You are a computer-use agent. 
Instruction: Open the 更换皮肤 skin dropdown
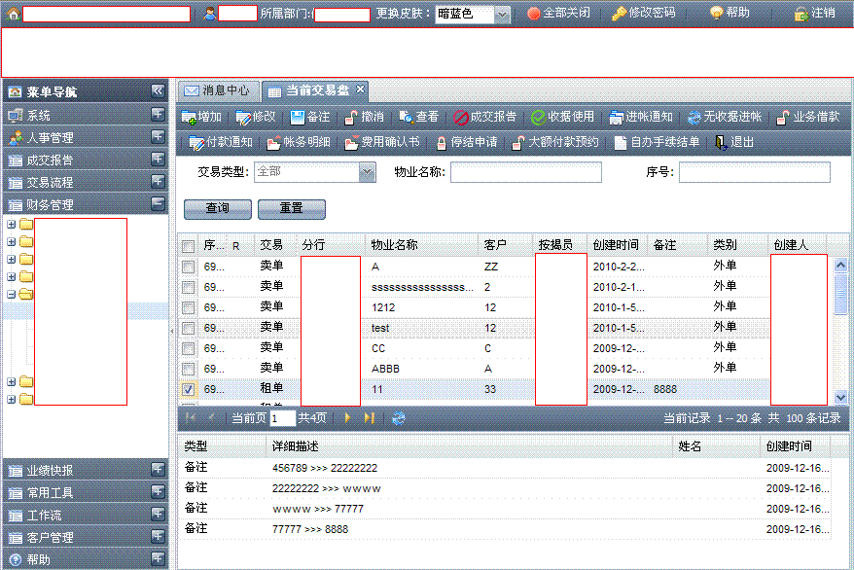pyautogui.click(x=502, y=14)
